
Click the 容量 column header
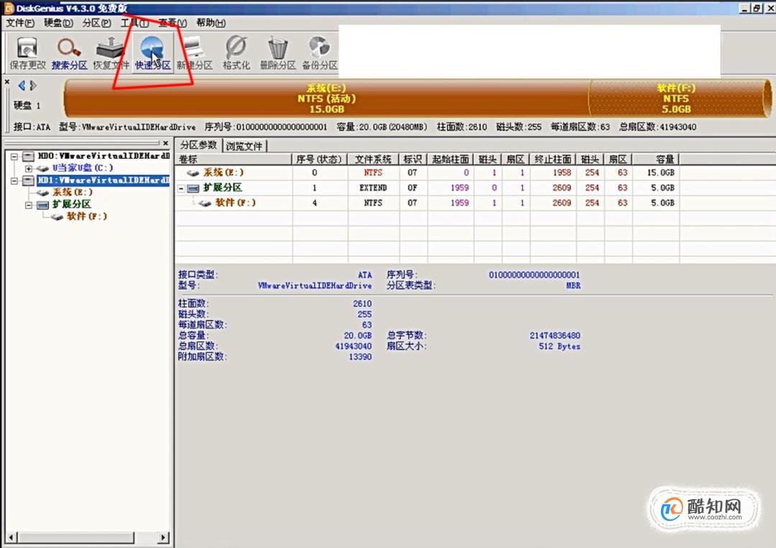tap(656, 159)
